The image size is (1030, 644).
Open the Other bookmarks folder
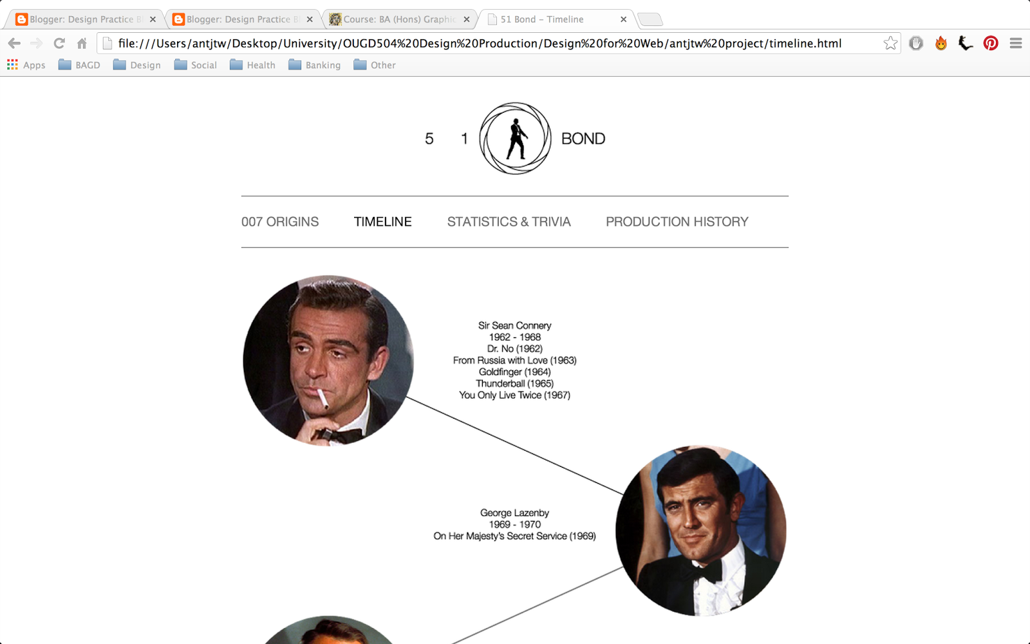tap(375, 65)
